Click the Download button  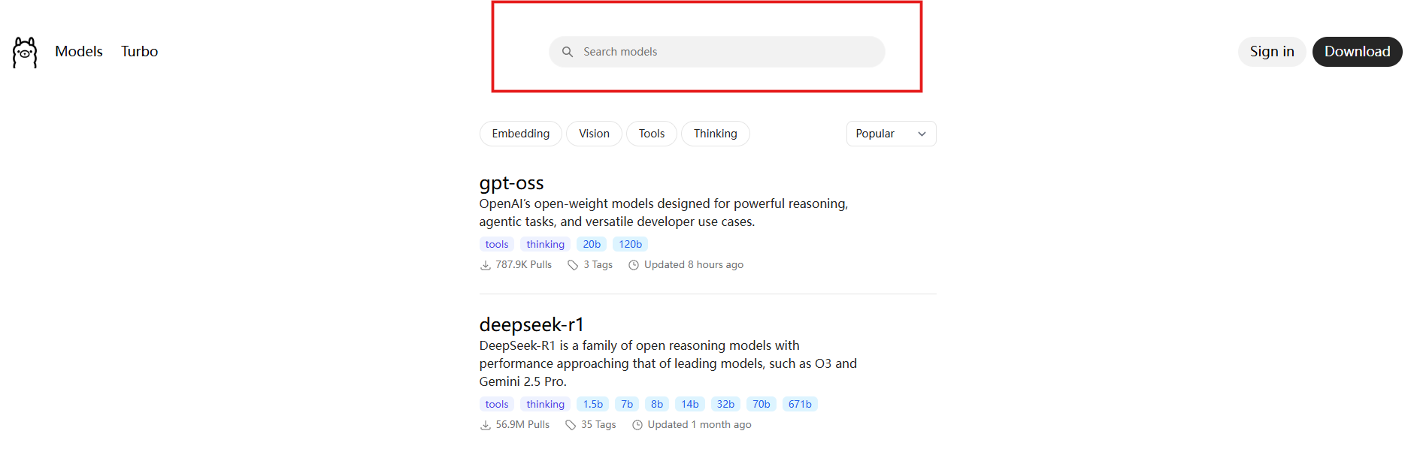click(x=1358, y=52)
